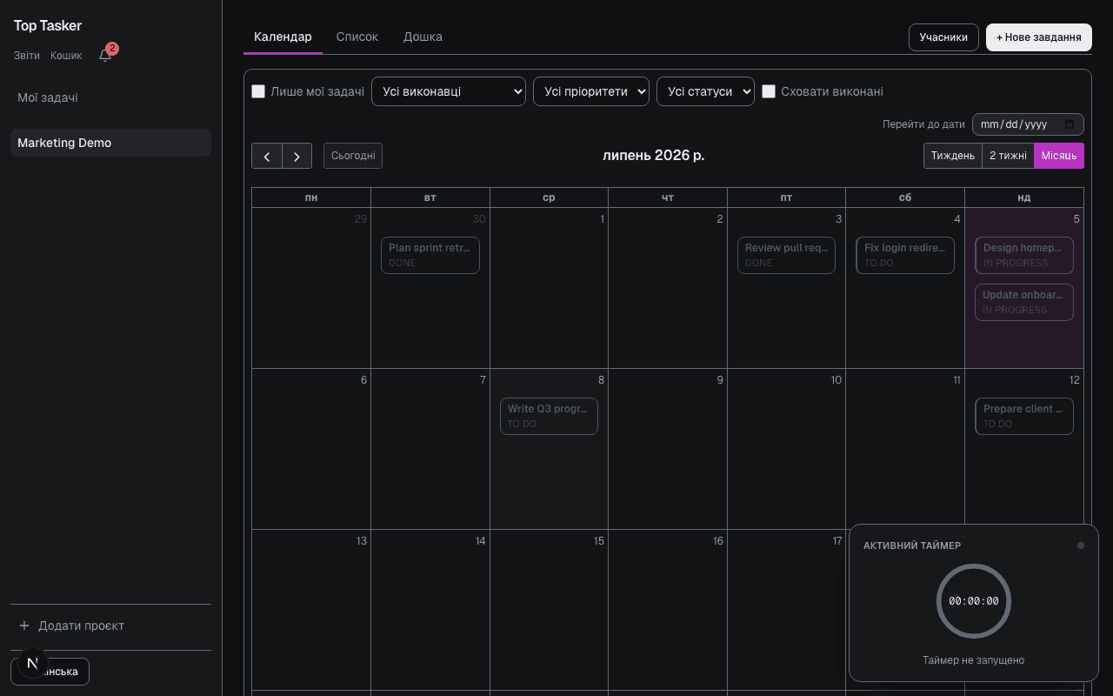Go to next month arrow
1113x696 pixels.
[x=297, y=156]
